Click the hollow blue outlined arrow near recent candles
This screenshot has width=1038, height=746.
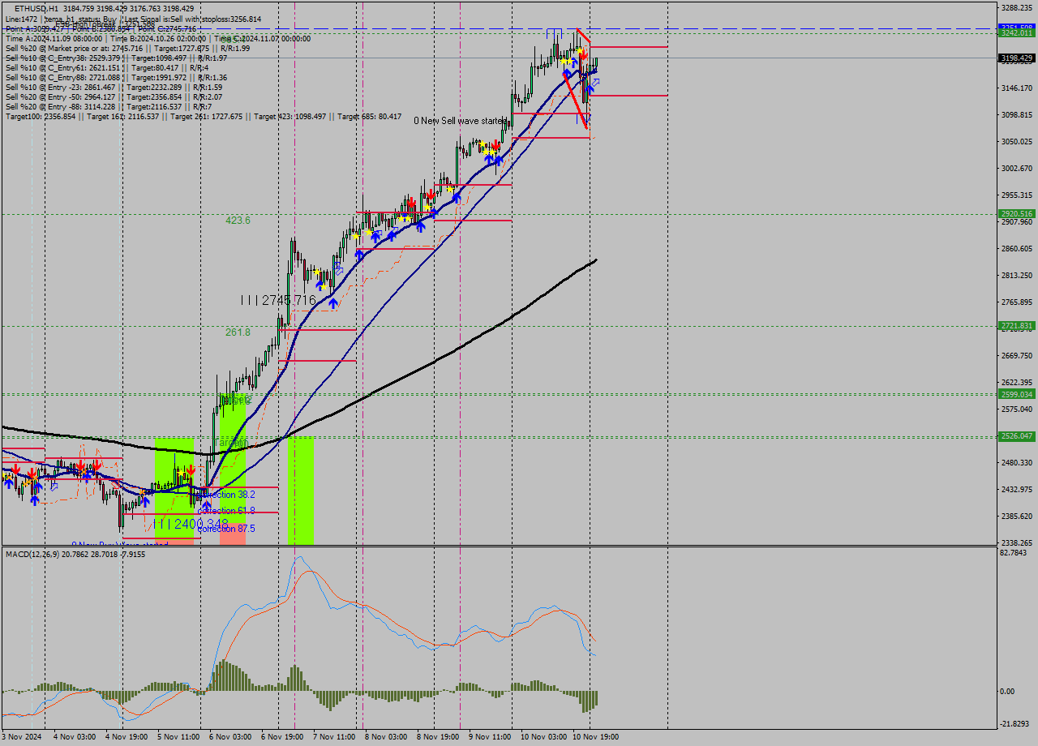[595, 83]
